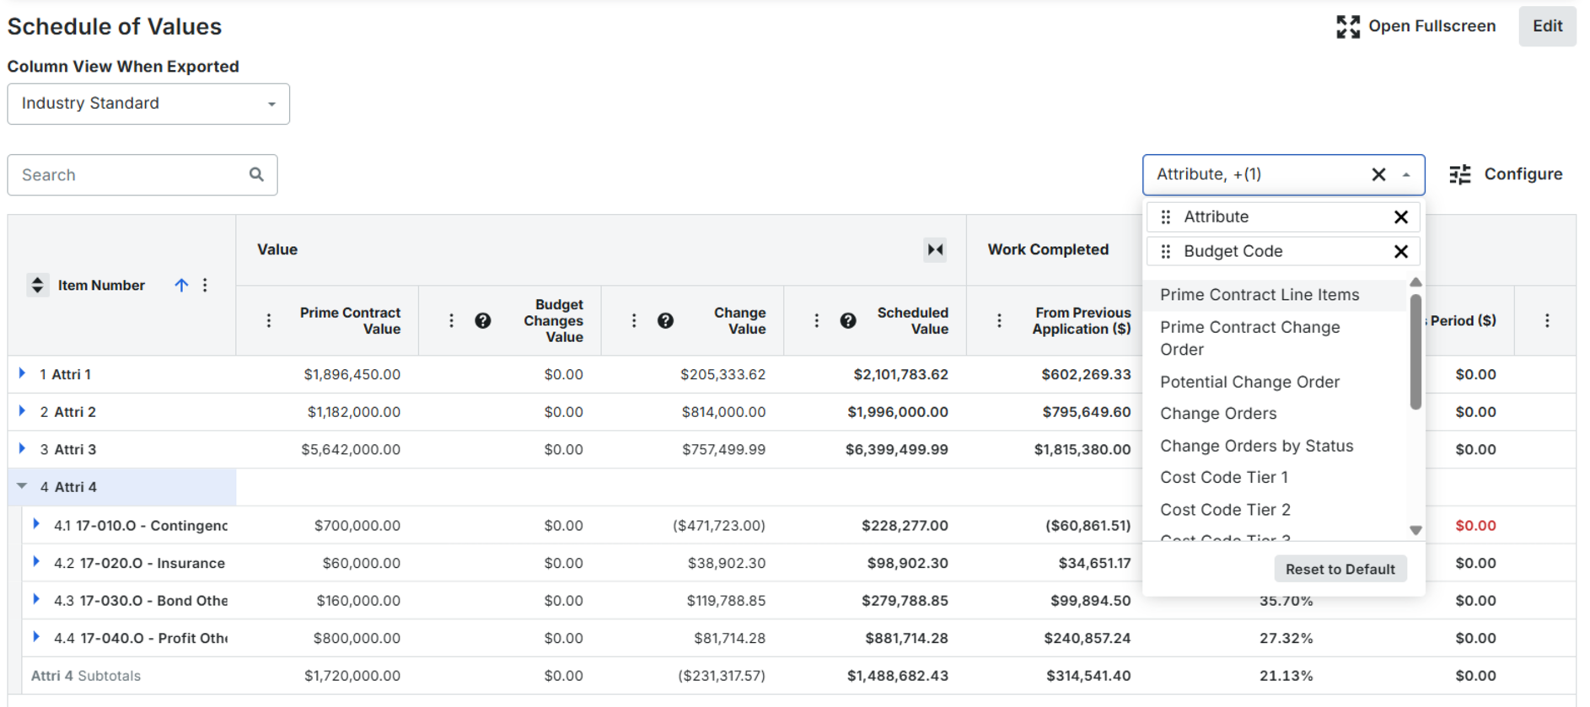Toggle Item Number sort direction arrow

click(181, 286)
